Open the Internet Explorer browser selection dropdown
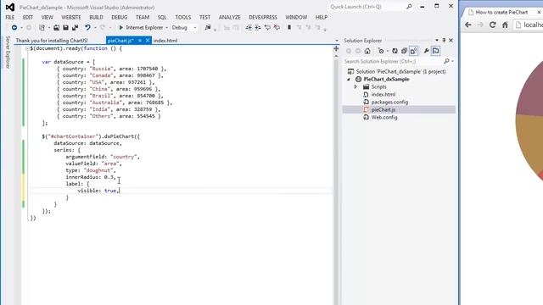The image size is (543, 305). pyautogui.click(x=166, y=28)
